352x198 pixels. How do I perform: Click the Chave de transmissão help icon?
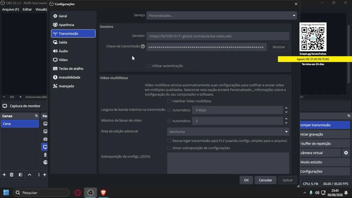[143, 46]
